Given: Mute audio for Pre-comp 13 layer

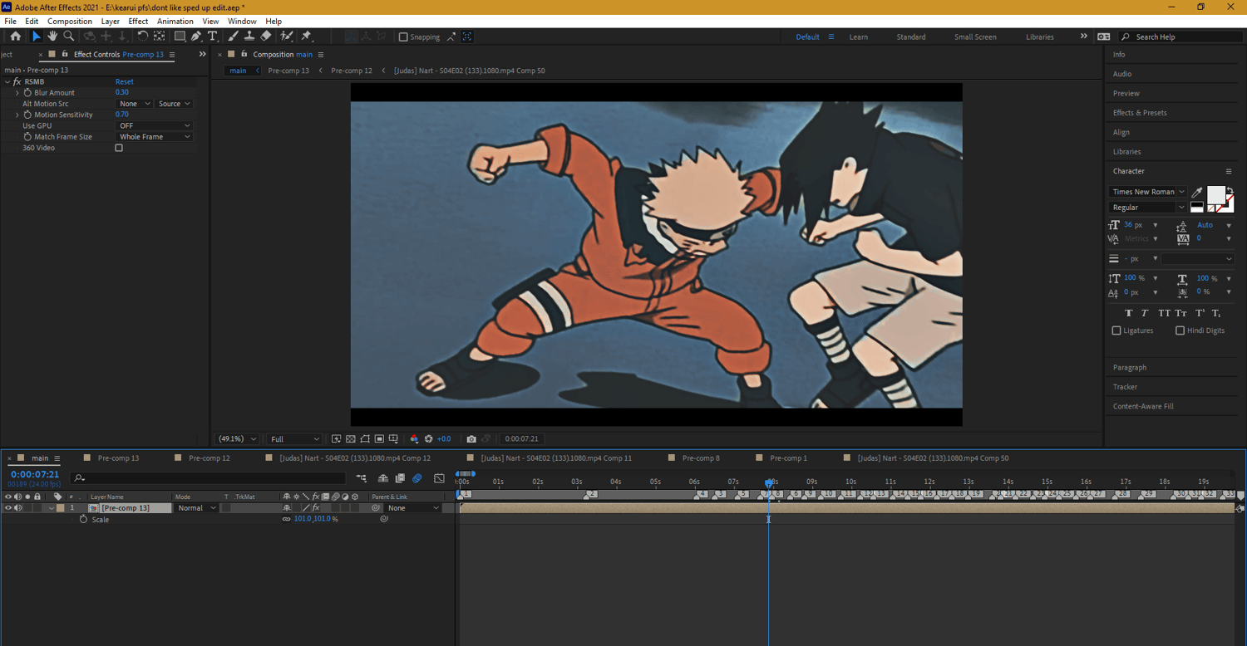Looking at the screenshot, I should coord(17,508).
